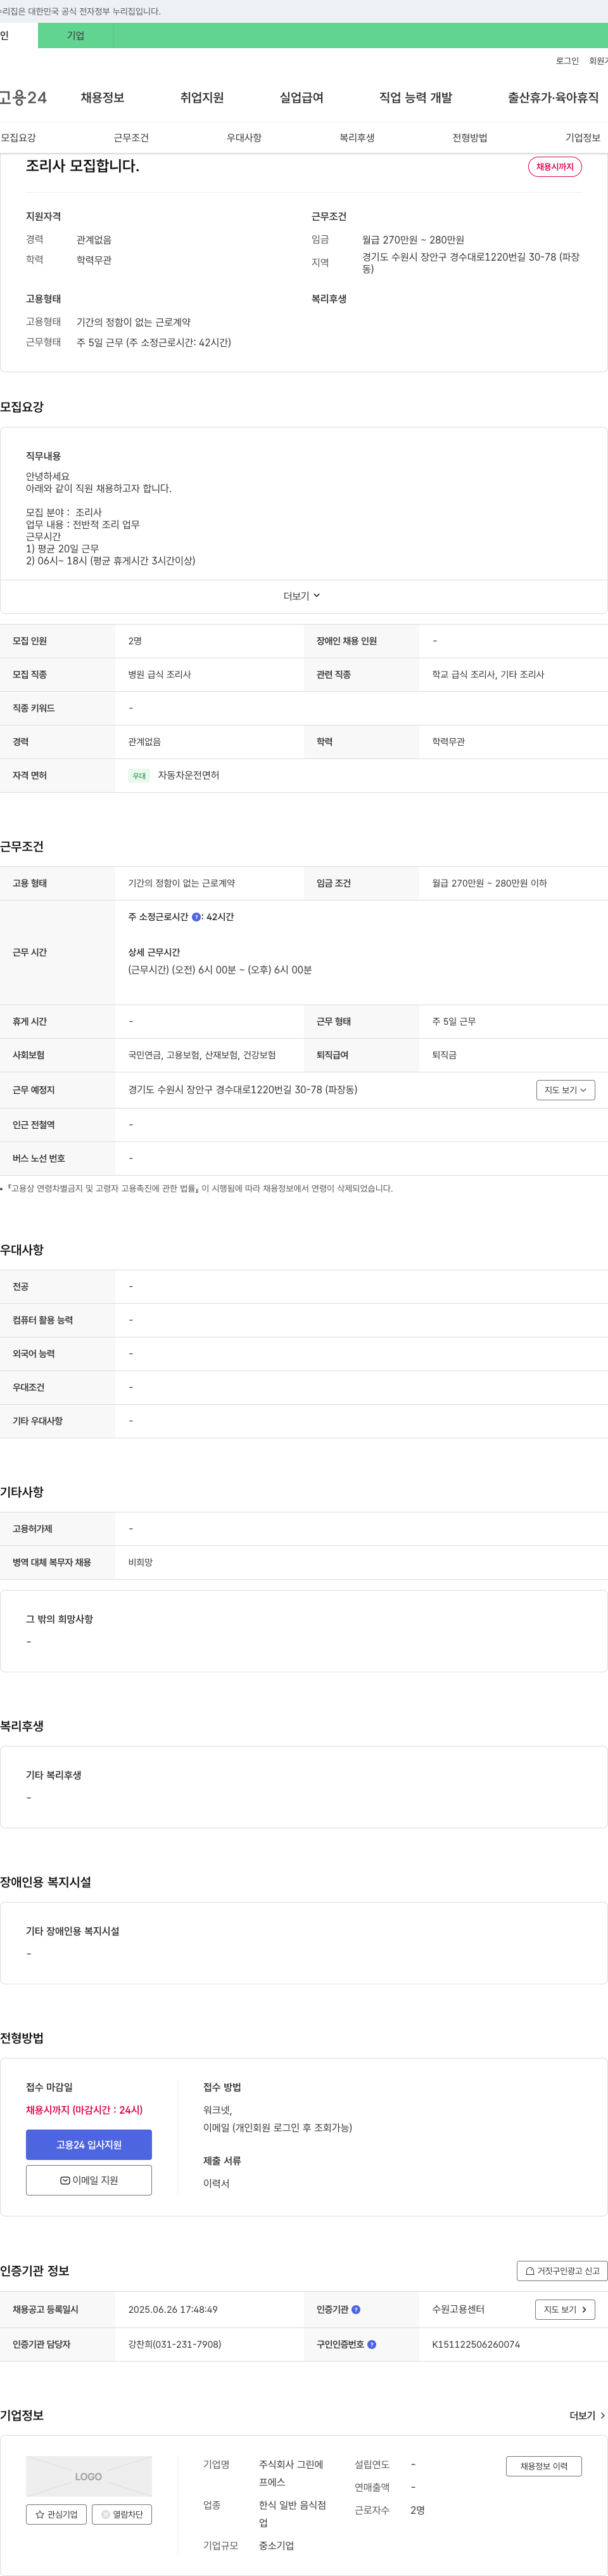Jump to 기업정보 section tab
Image resolution: width=608 pixels, height=2576 pixels.
tap(583, 138)
